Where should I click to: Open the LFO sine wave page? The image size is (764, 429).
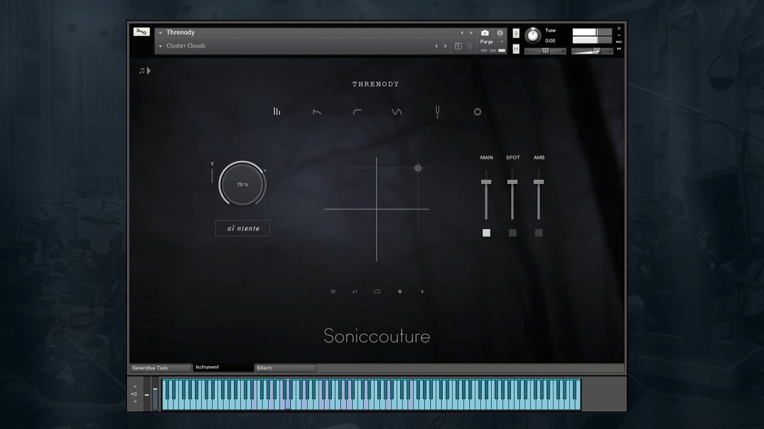click(397, 111)
